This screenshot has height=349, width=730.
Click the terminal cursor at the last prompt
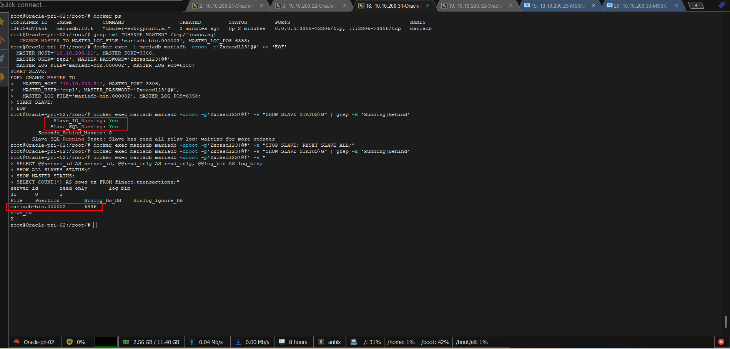(95, 225)
